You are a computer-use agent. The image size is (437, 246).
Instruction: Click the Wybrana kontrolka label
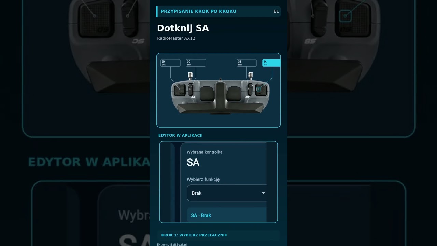[205, 152]
